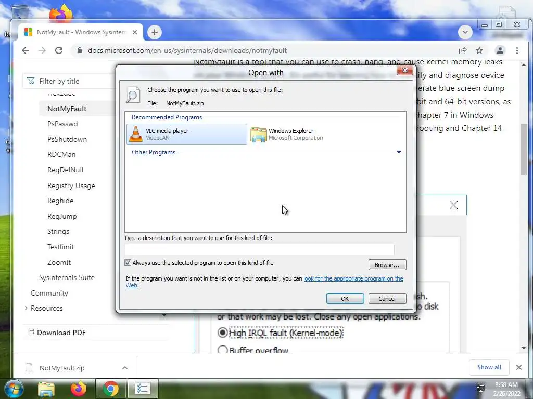The width and height of the screenshot is (533, 399).
Task: Open NotMyFault.zip download options chevron
Action: tap(125, 368)
